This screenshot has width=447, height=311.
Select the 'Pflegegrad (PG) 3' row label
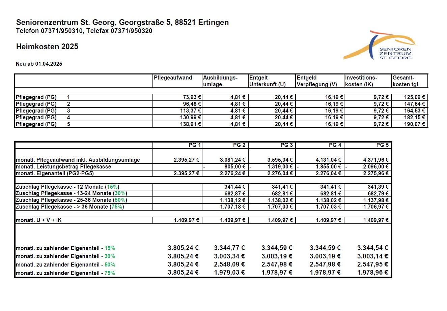(x=43, y=111)
